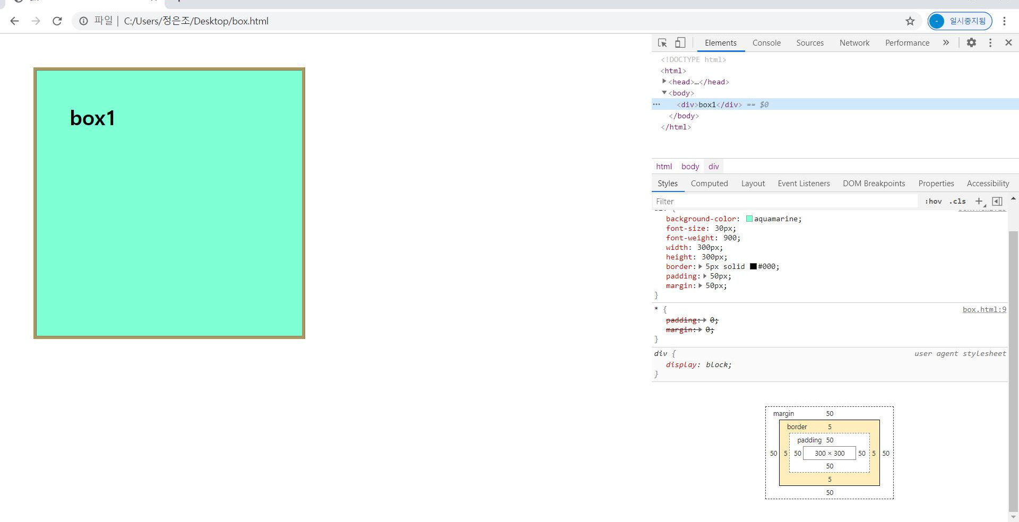Image resolution: width=1019 pixels, height=522 pixels.
Task: Switch to the Styles pane
Action: click(668, 184)
